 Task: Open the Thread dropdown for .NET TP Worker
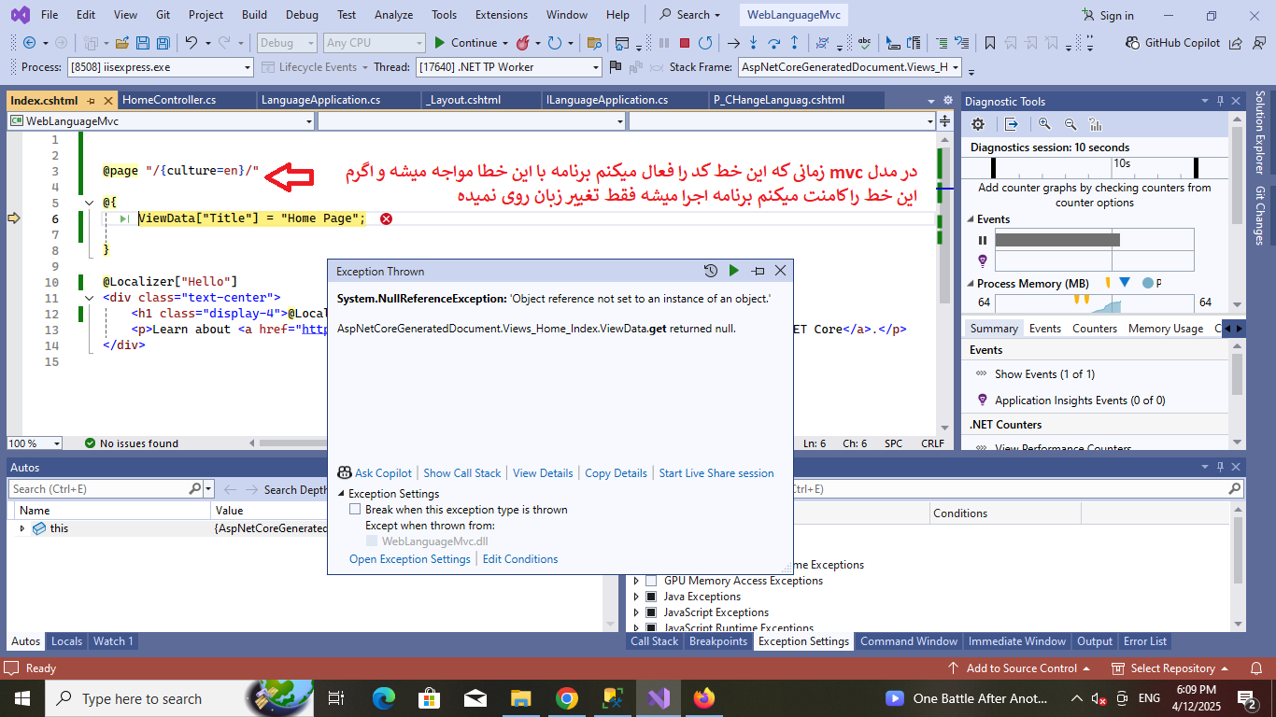coord(509,67)
